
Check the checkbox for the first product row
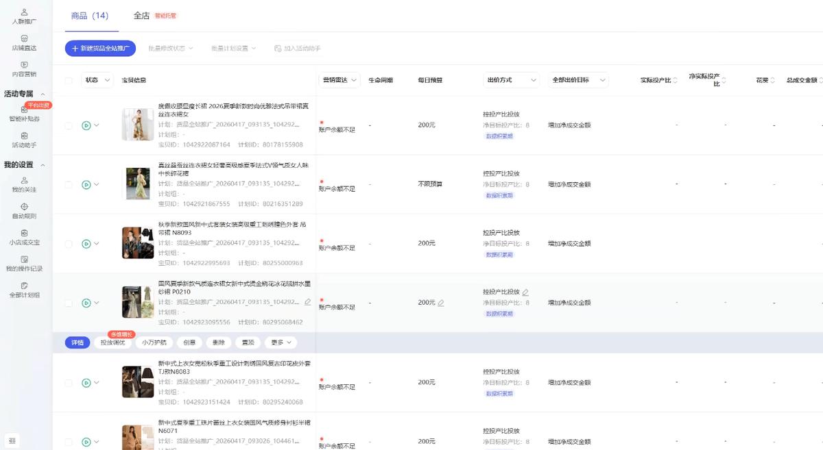click(x=69, y=125)
